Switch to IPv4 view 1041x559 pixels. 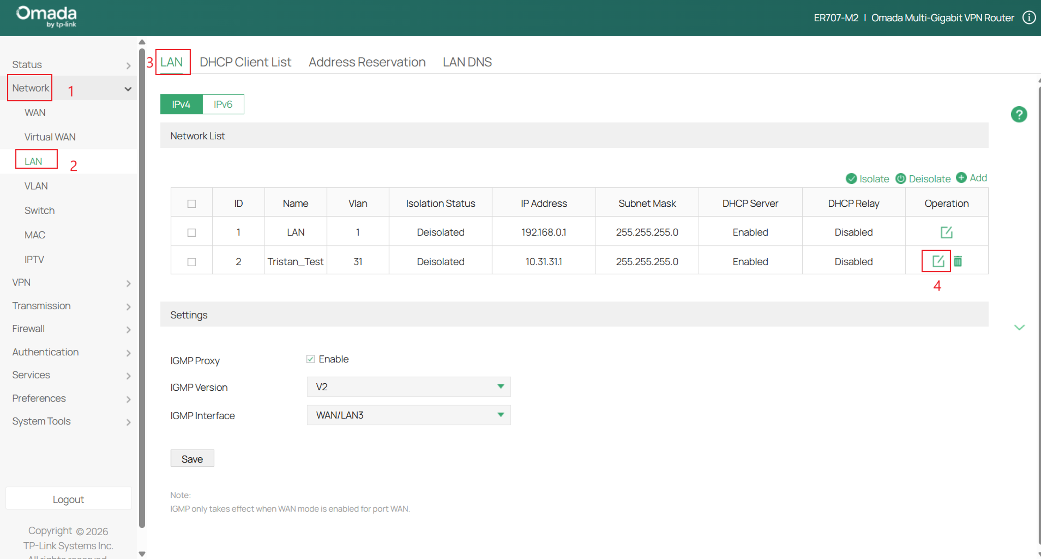point(181,105)
